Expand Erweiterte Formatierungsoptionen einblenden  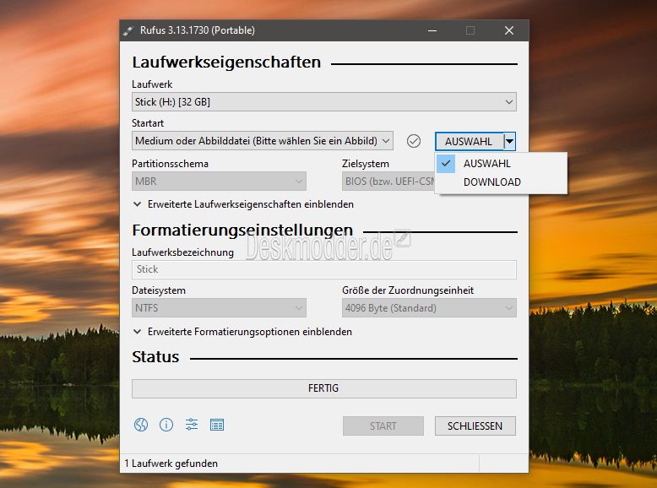pos(242,332)
